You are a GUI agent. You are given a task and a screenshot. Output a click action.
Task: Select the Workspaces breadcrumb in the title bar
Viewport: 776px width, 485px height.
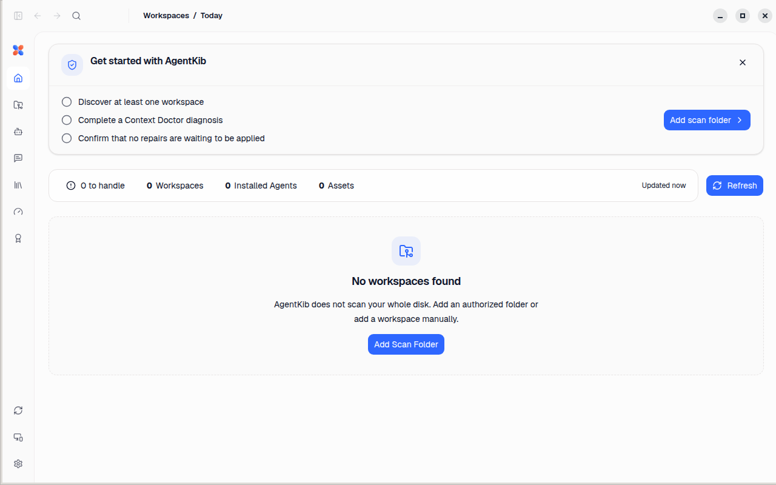point(166,16)
